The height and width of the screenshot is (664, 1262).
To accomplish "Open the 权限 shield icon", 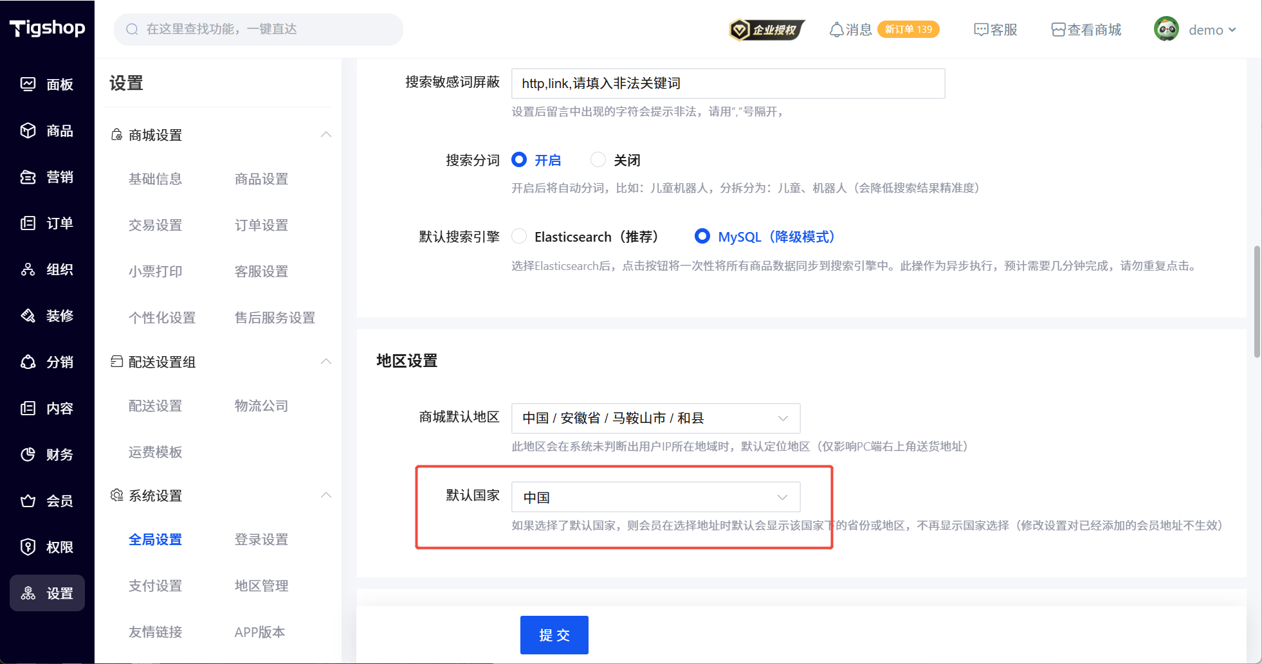I will [28, 547].
